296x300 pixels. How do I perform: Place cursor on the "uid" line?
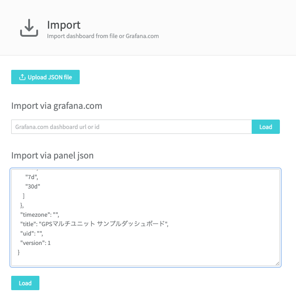click(x=32, y=233)
